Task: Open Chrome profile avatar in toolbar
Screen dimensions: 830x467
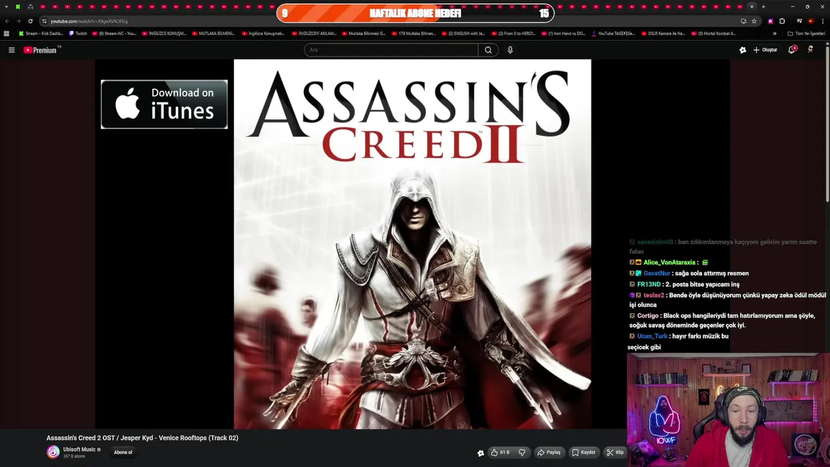Action: coord(811,21)
